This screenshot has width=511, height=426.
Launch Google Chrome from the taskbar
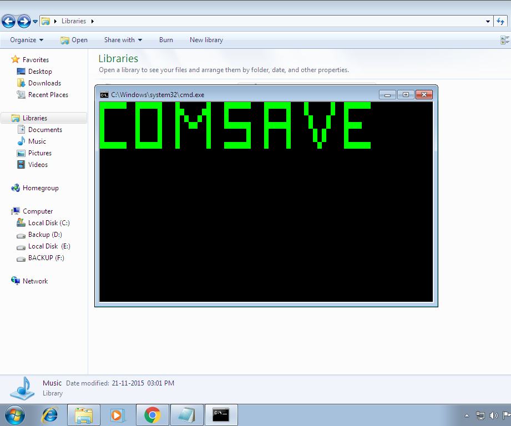pyautogui.click(x=153, y=415)
